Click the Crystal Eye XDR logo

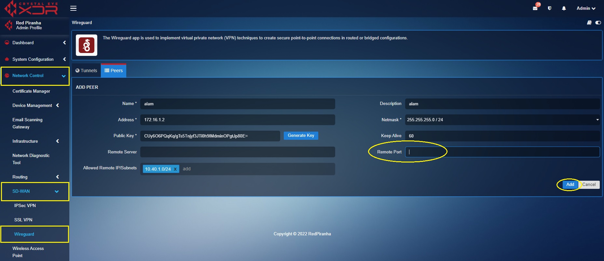[31, 8]
